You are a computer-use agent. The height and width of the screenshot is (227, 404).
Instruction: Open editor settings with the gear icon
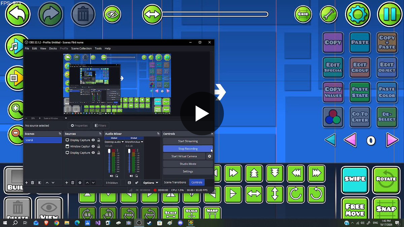(x=358, y=14)
